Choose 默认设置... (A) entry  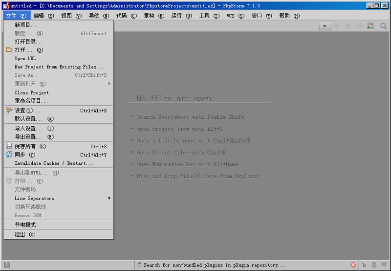click(x=59, y=119)
